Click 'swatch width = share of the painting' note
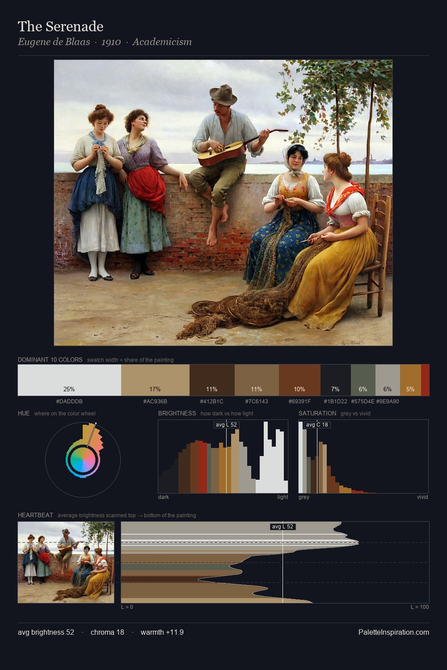 (131, 360)
